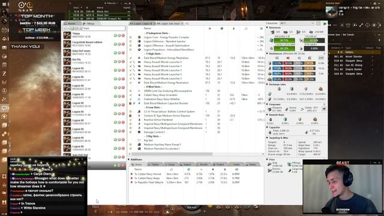384x216 pixels.
Task: Open the Implant additions tab
Action: click(186, 164)
